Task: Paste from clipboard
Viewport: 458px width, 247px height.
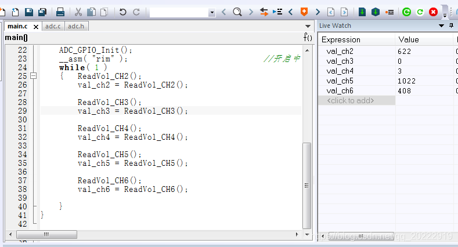Action: pos(104,12)
